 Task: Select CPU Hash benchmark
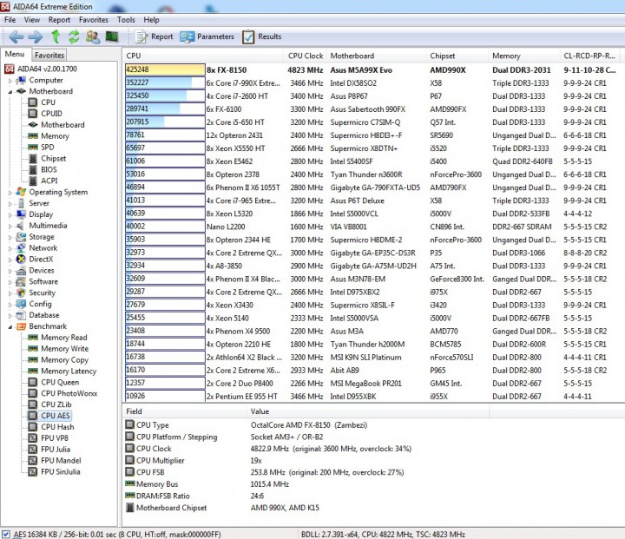pyautogui.click(x=57, y=426)
